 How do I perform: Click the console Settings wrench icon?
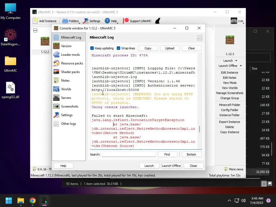pos(56,115)
